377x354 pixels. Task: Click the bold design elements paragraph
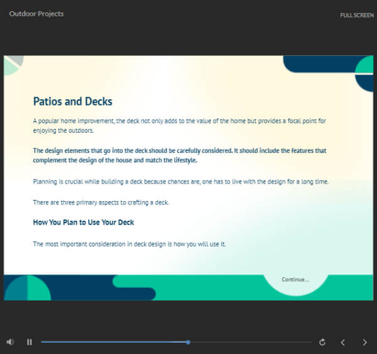click(x=179, y=155)
